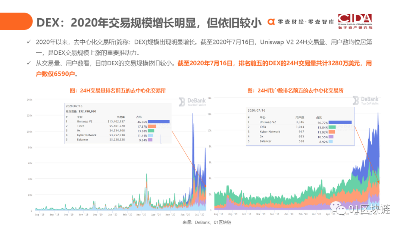Click the 交易量 column header
The height and width of the screenshot is (227, 403).
pyautogui.click(x=121, y=117)
